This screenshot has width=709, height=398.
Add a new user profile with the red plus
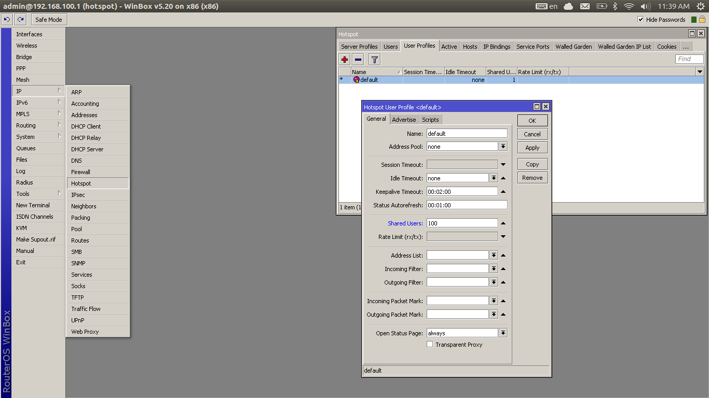[345, 59]
